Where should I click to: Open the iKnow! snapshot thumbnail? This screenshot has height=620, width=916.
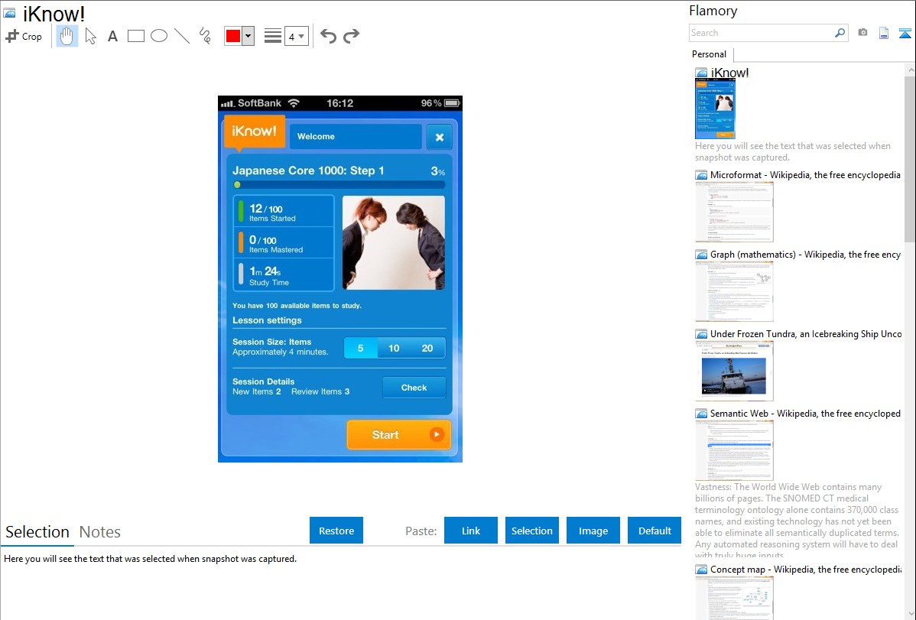point(715,109)
